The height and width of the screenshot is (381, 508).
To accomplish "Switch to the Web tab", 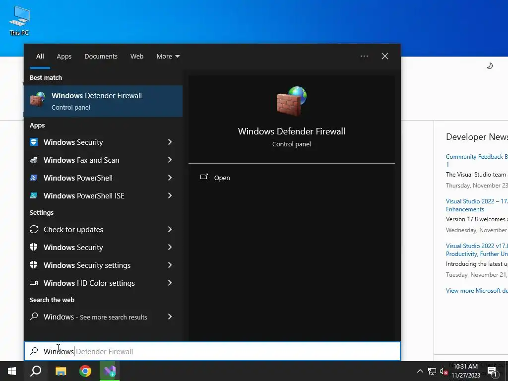I will tap(137, 56).
